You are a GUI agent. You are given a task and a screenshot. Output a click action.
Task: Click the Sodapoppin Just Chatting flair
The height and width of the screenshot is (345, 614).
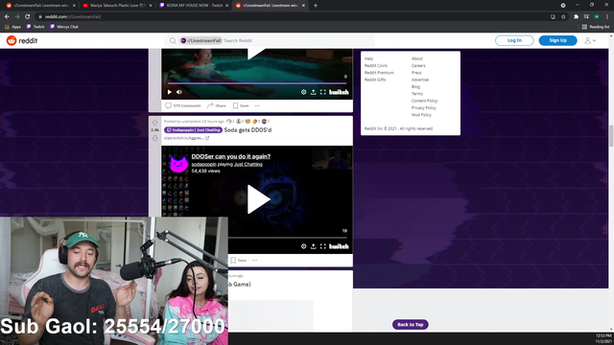pos(193,130)
